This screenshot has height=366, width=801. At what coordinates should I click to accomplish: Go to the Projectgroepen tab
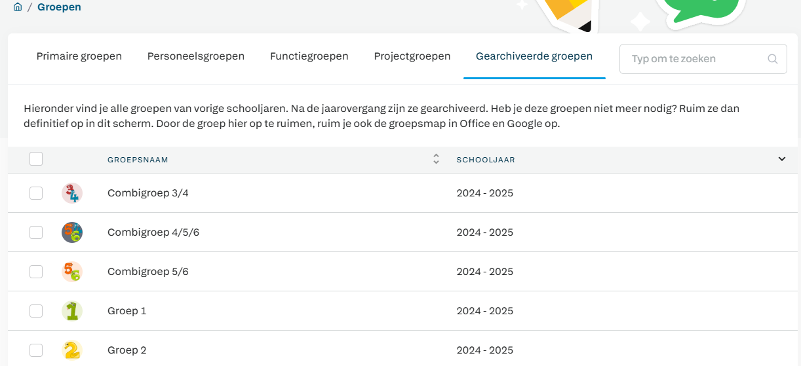pyautogui.click(x=412, y=56)
